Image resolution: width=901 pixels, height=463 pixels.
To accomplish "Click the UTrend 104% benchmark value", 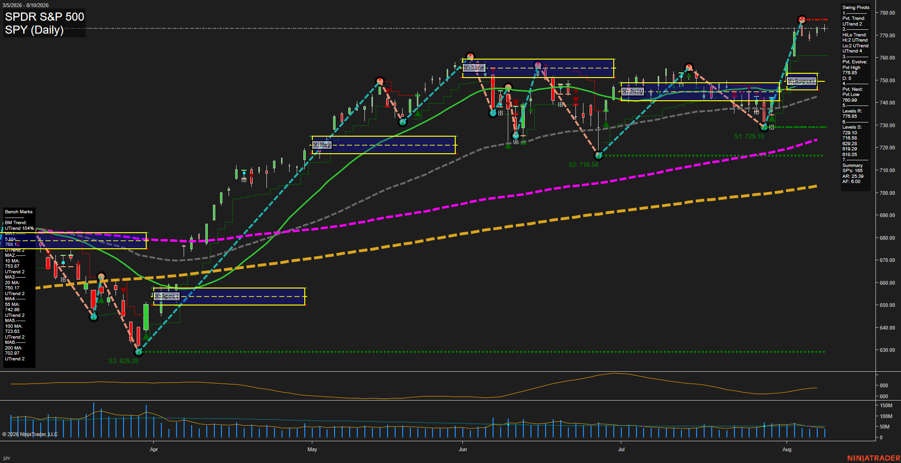I will click(x=19, y=228).
